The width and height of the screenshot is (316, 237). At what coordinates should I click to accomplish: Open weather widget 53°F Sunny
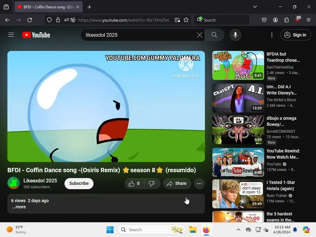(16, 230)
